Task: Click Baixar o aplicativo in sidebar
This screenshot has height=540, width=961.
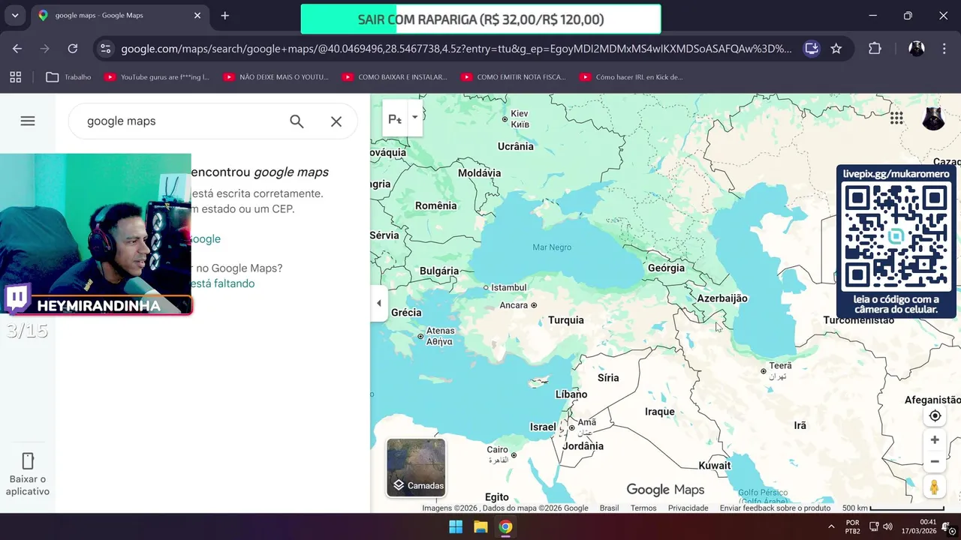Action: 28,474
